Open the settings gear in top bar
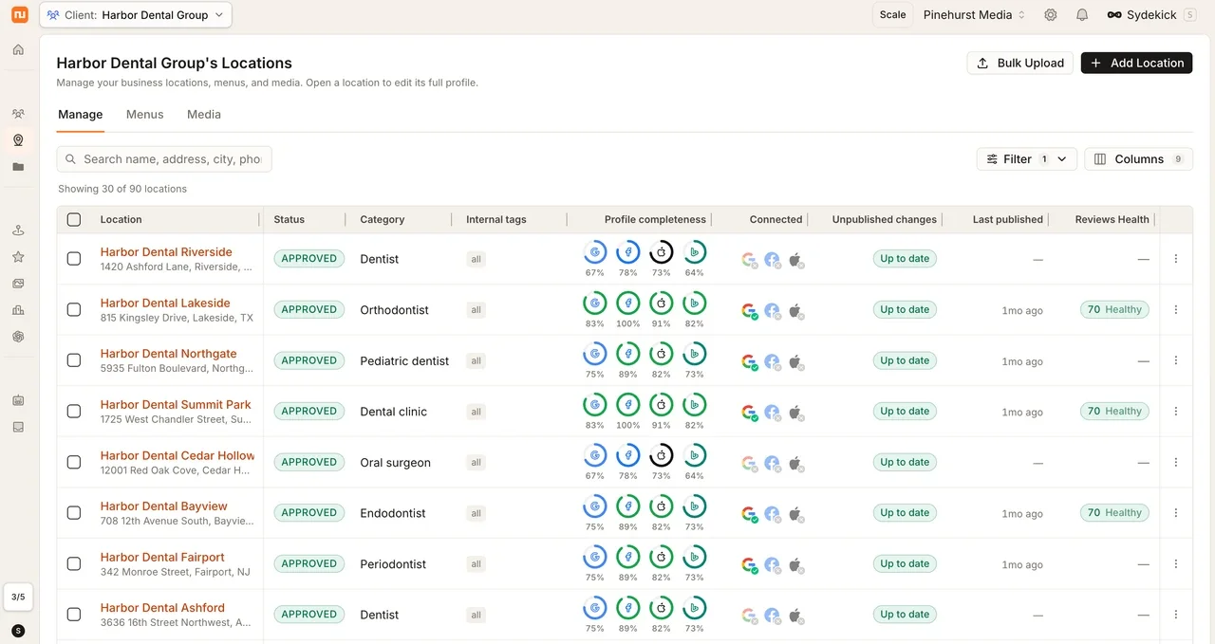This screenshot has width=1215, height=644. click(x=1051, y=15)
